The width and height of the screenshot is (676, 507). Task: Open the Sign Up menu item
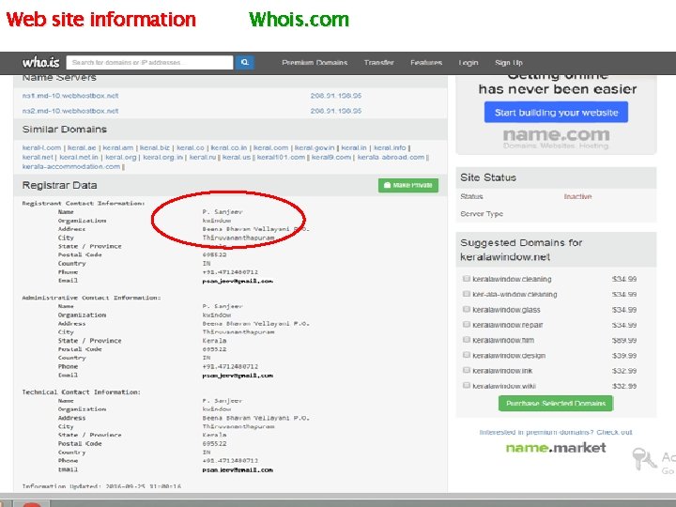point(509,63)
